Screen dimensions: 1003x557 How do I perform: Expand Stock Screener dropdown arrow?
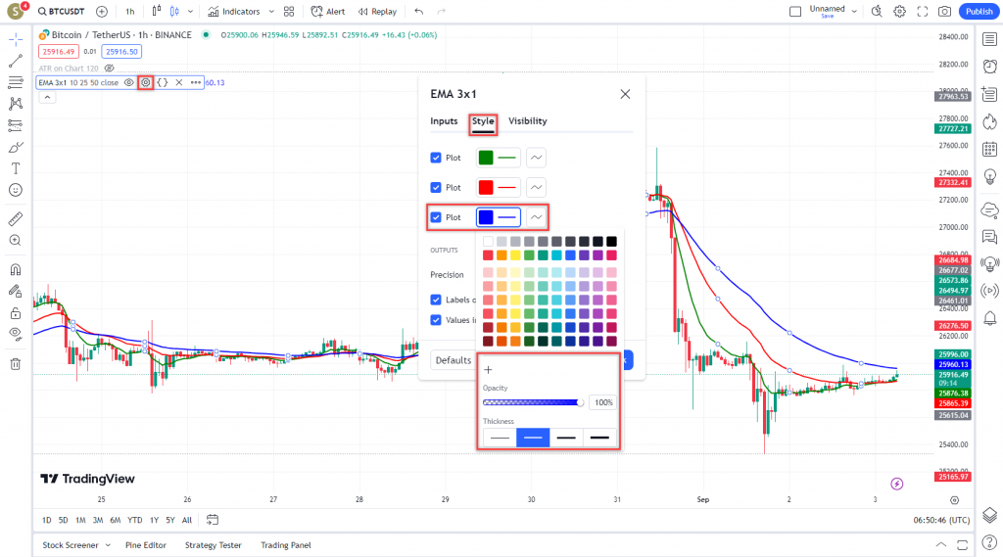[108, 545]
